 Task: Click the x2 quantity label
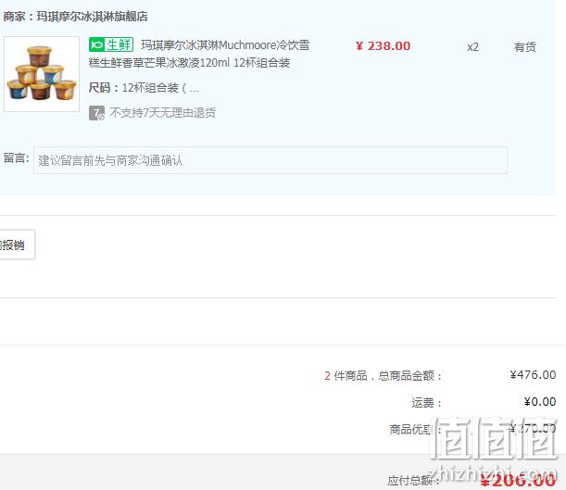click(x=472, y=47)
